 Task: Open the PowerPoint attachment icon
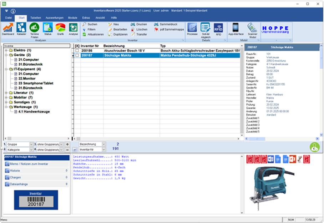point(293,159)
